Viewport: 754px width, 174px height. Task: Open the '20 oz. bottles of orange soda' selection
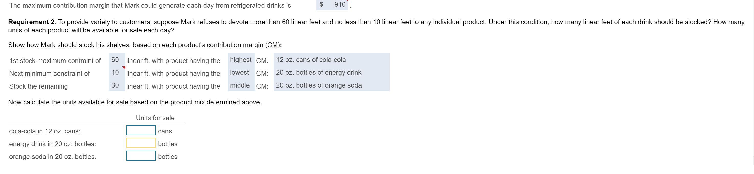(x=331, y=85)
